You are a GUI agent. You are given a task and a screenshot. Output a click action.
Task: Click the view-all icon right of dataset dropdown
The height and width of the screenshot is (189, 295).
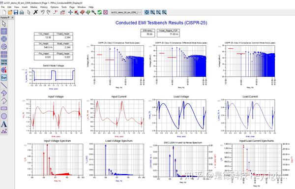click(147, 12)
